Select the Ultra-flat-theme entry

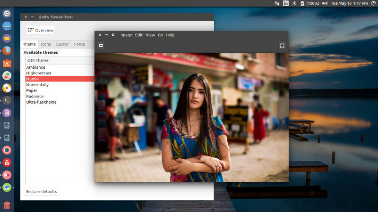click(42, 102)
